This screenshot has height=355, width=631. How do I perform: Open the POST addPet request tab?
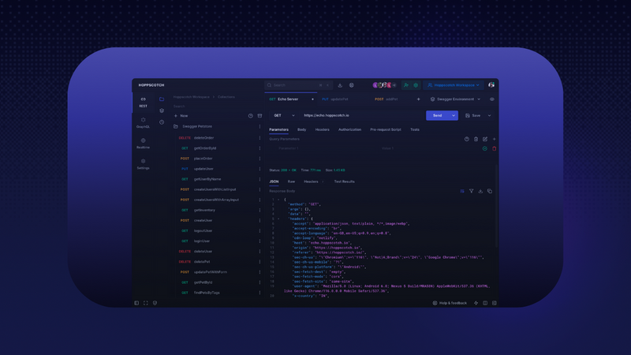coord(386,99)
